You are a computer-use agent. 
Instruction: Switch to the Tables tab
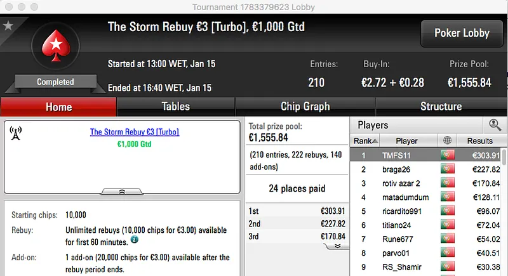coord(176,107)
